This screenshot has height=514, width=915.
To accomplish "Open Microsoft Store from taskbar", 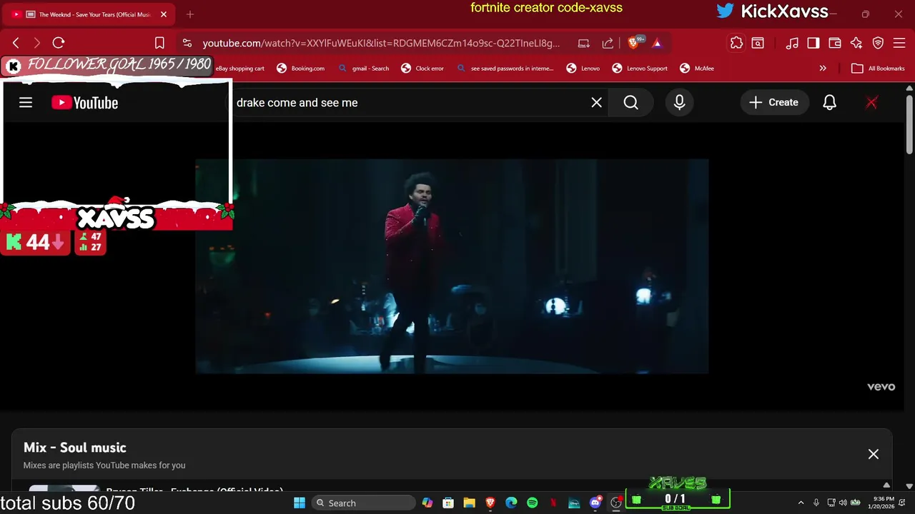I will (448, 503).
